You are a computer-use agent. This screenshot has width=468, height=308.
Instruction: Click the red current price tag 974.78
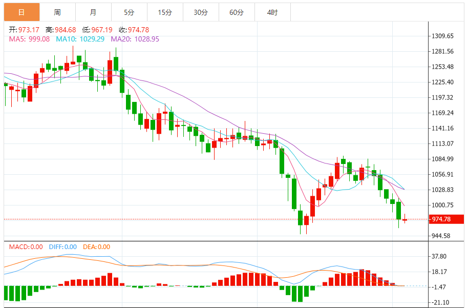[446, 219]
